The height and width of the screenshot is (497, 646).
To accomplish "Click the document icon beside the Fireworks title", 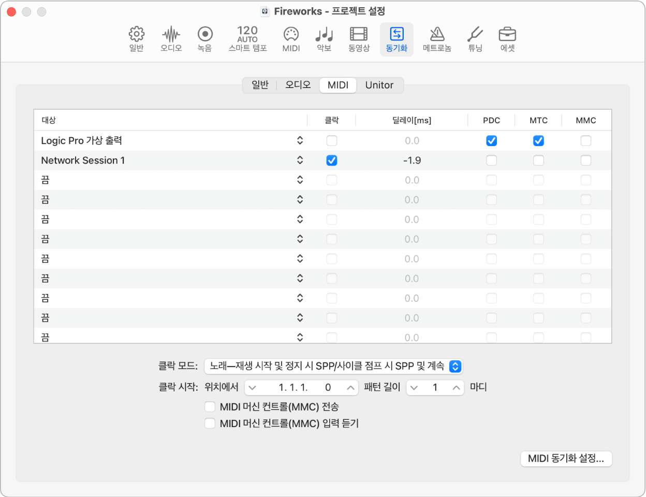I will (x=265, y=11).
